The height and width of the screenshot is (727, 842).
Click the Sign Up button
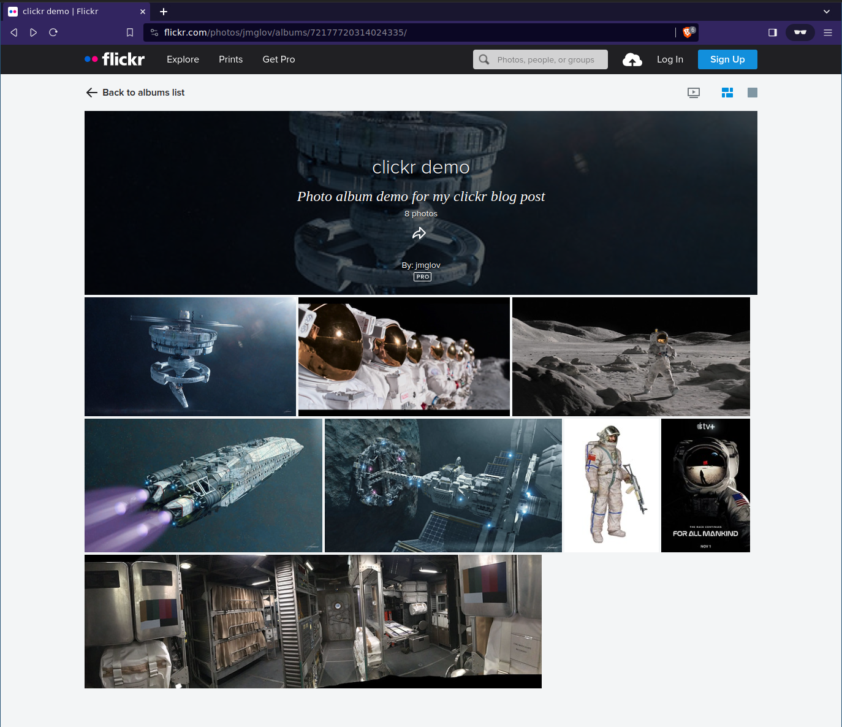[727, 59]
